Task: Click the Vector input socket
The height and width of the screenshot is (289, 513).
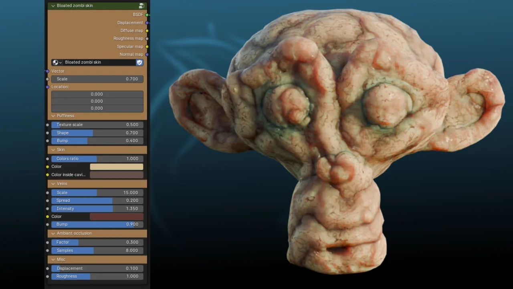Action: click(47, 71)
